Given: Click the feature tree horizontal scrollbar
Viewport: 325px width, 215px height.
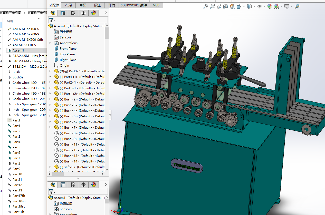Looking at the screenshot, I should pyautogui.click(x=58, y=174).
